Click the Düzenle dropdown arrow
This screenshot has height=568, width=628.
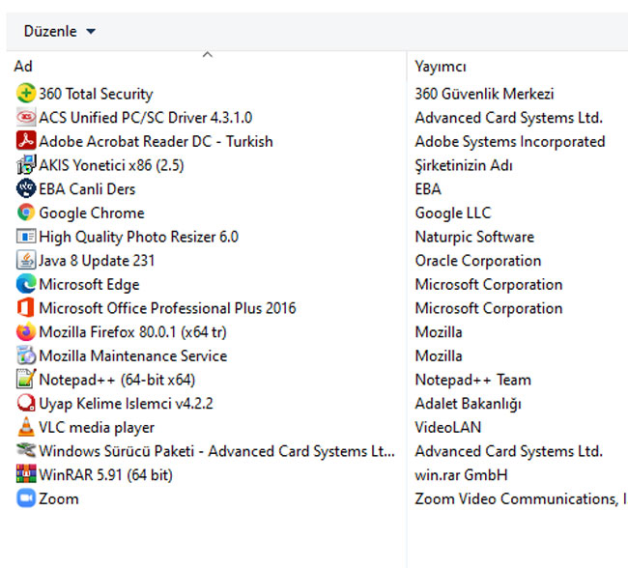[x=91, y=31]
